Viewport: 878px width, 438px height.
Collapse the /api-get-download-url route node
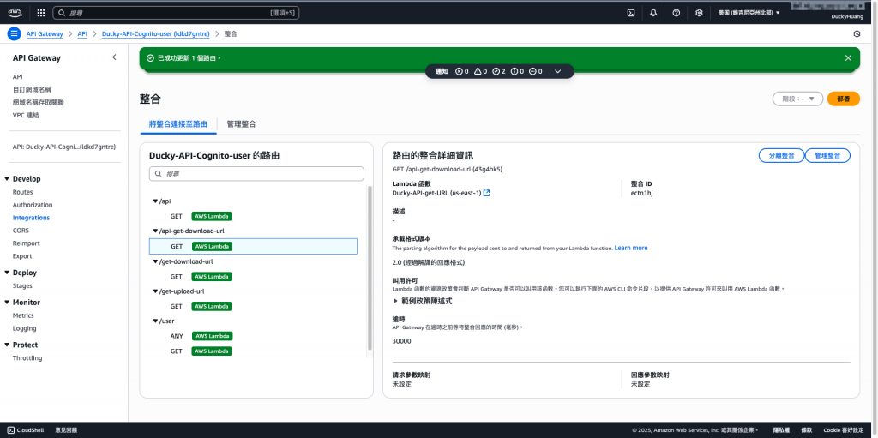156,231
